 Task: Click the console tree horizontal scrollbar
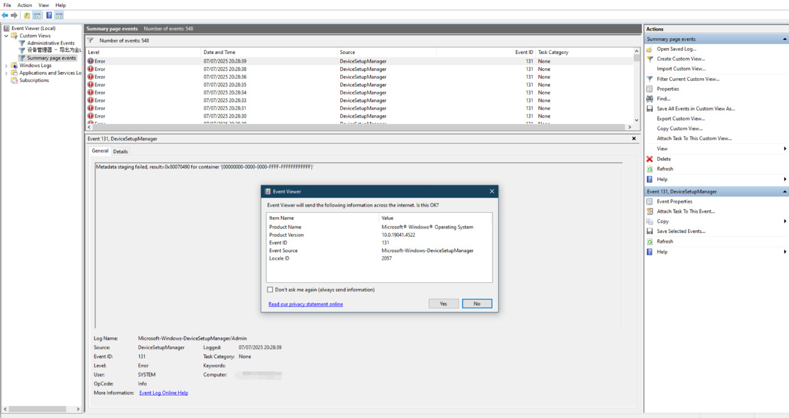(41, 409)
